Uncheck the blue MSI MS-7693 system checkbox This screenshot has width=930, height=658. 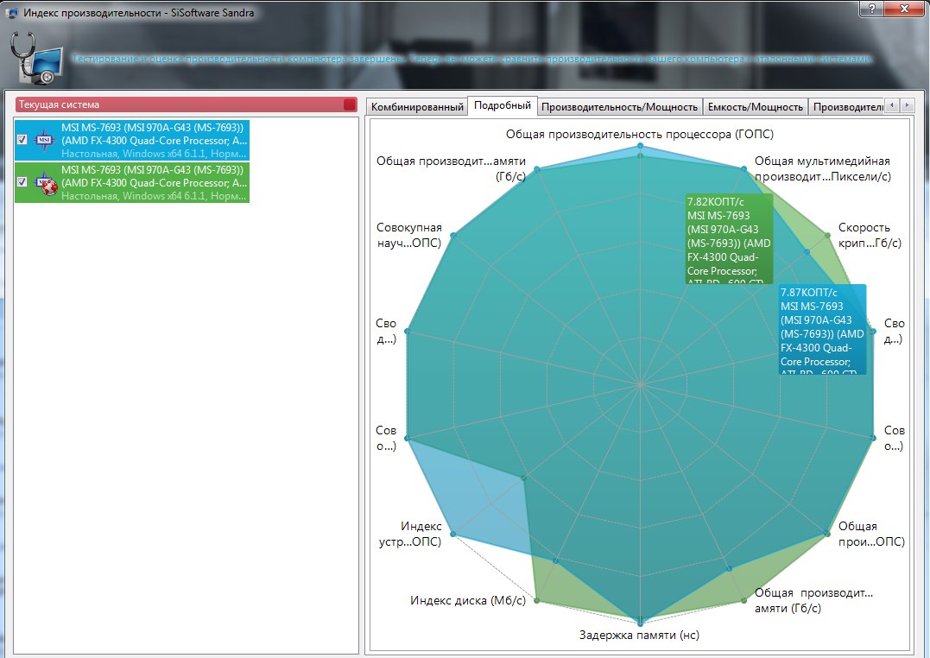pos(22,140)
